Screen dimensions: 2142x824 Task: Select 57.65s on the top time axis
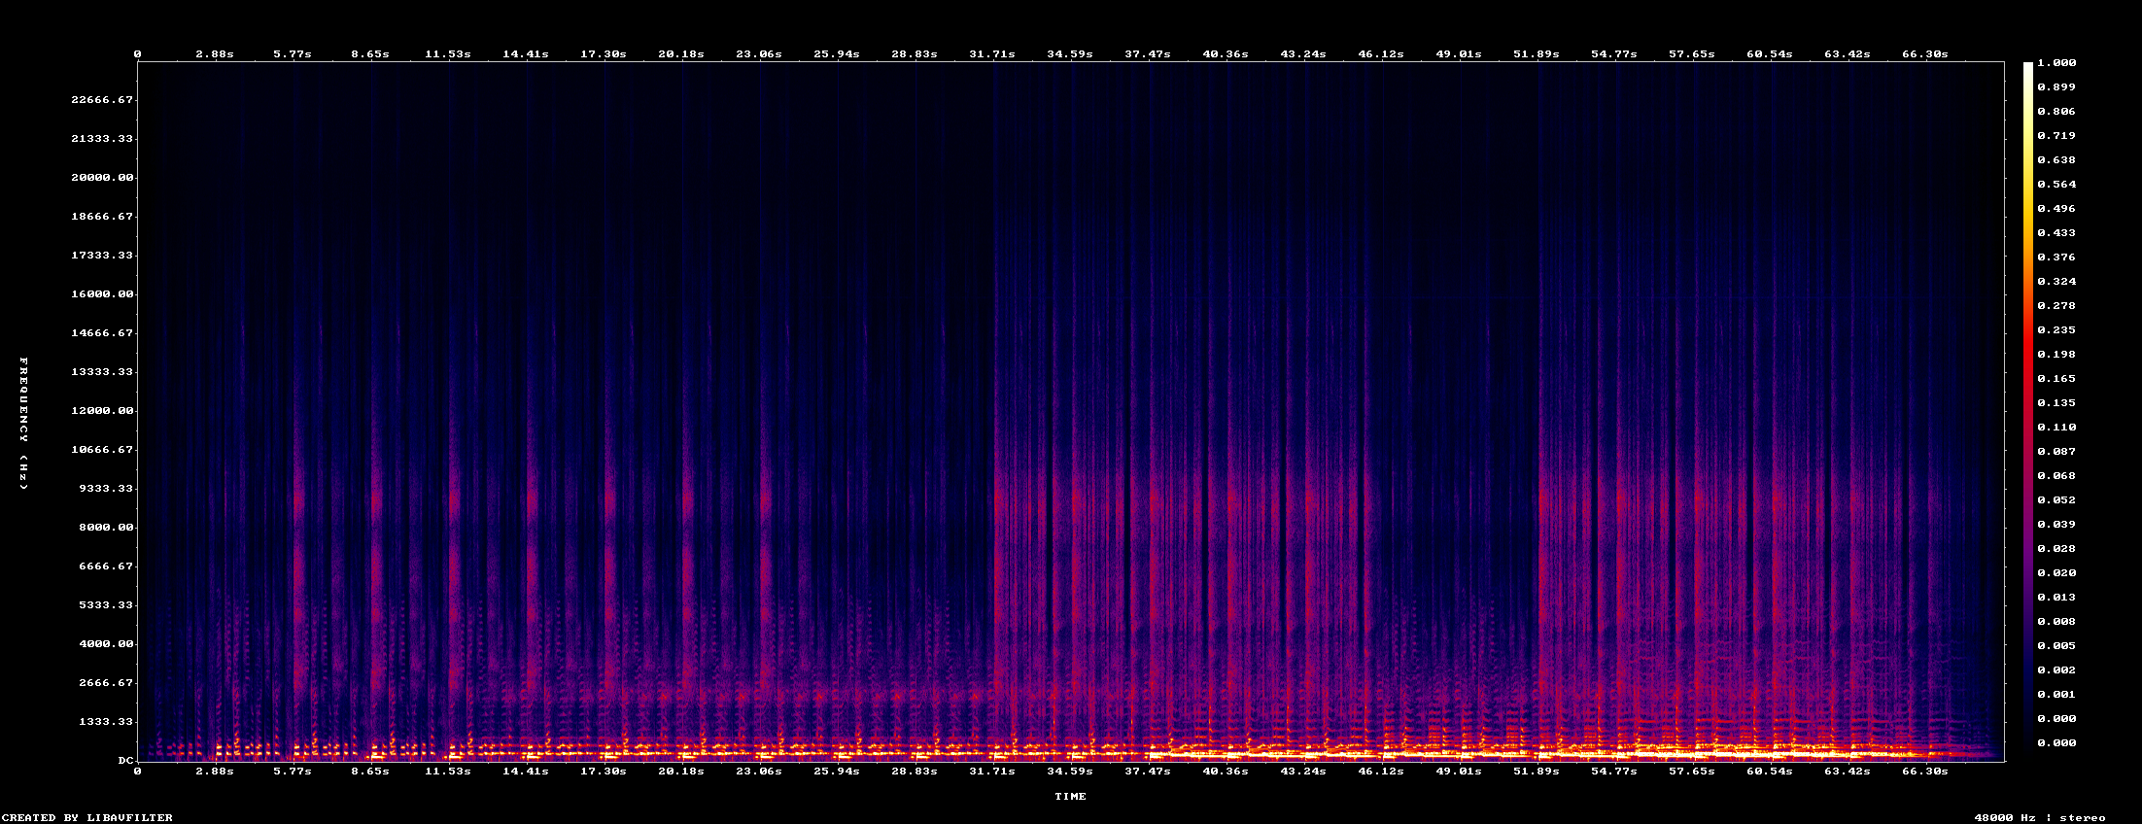tap(1692, 54)
